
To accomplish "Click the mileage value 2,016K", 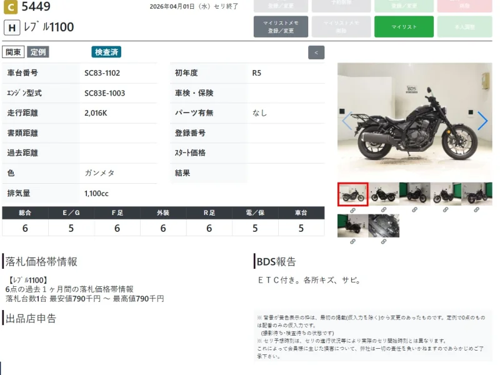I will (96, 113).
